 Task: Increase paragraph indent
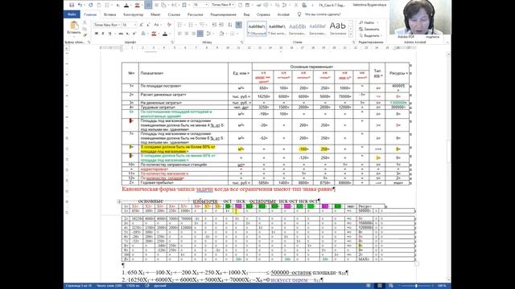click(221, 25)
